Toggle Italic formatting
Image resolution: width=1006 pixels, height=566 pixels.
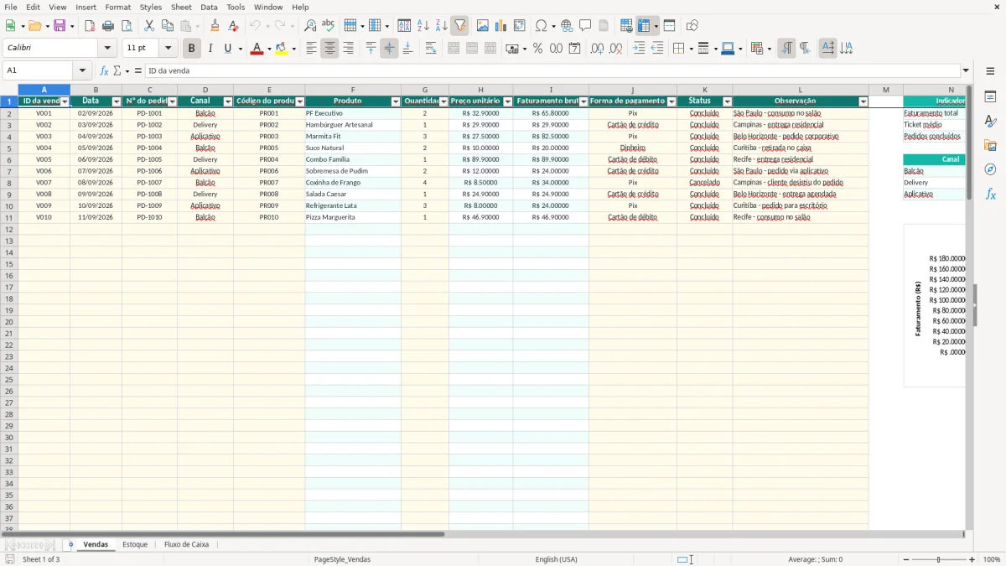click(x=210, y=49)
